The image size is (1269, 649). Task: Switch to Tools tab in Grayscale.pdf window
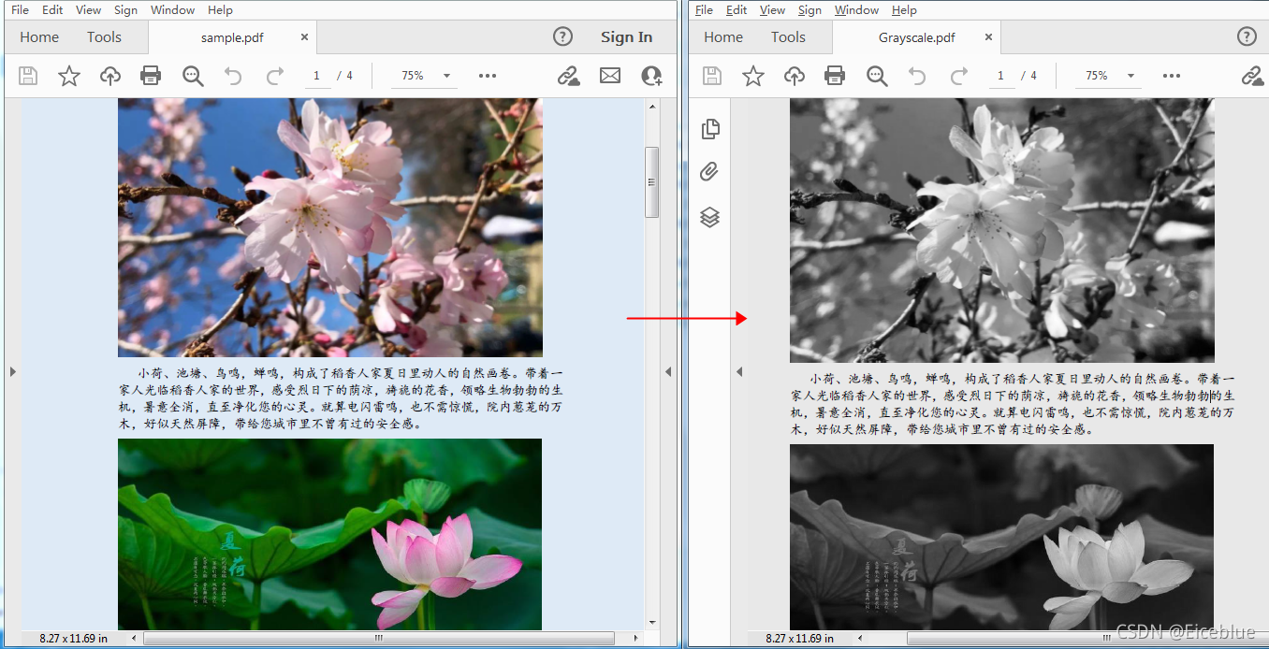(788, 37)
